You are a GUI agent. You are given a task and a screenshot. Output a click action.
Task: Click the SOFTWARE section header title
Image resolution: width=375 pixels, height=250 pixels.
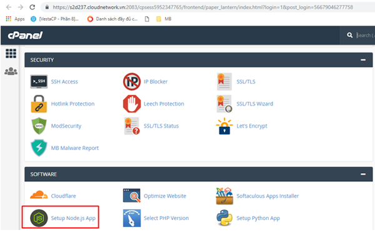point(44,174)
